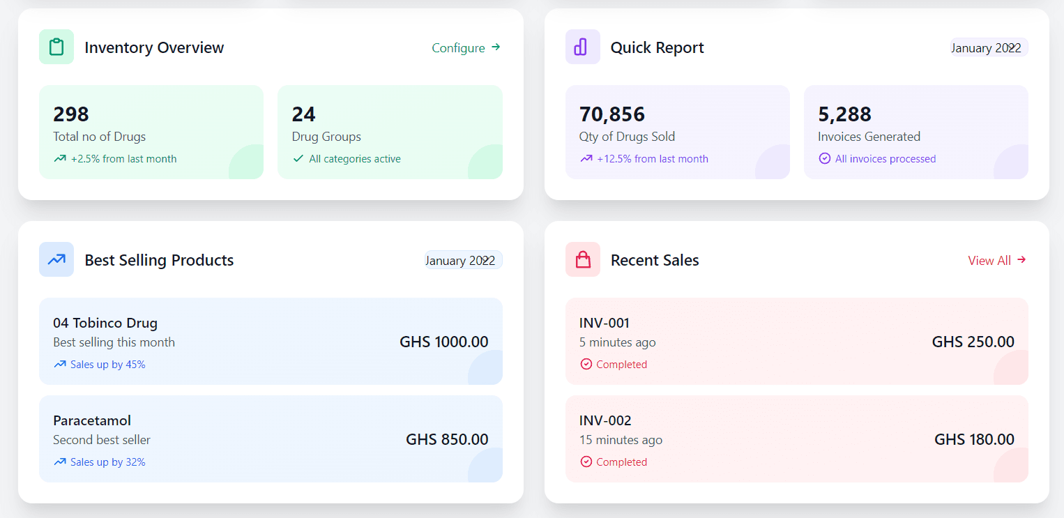Select the Qty of Drugs Sold card
Viewport: 1064px width, 518px height.
click(x=678, y=132)
